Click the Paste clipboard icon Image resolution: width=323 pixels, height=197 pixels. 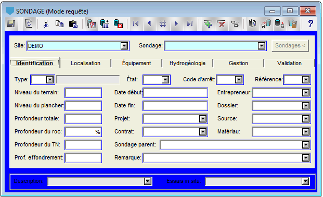coord(73,24)
